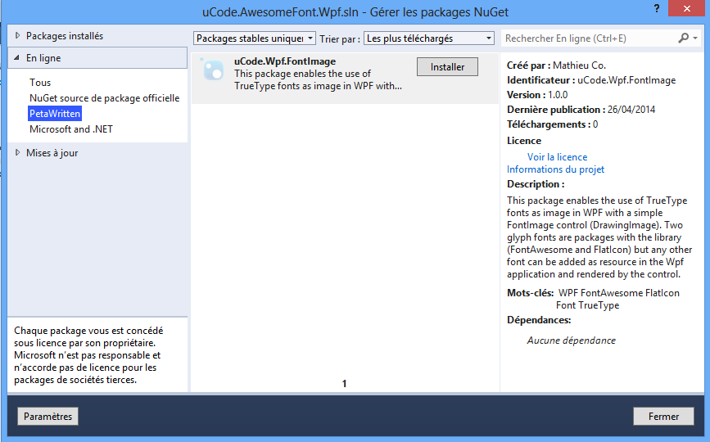Click the Installer button
Screen dimensions: 710x442
click(x=447, y=67)
